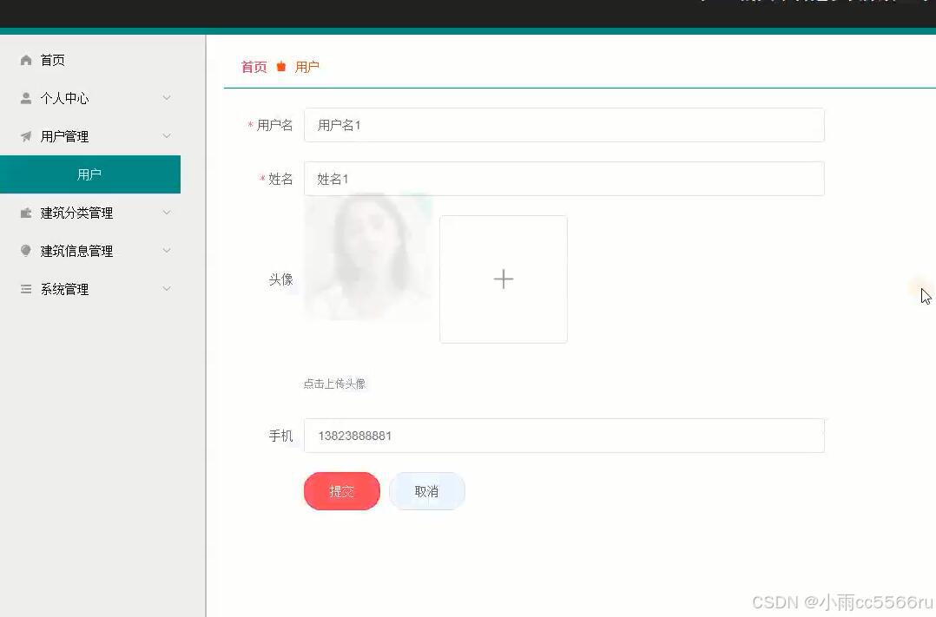Image resolution: width=936 pixels, height=617 pixels.
Task: Click the red breadcrumb separator icon
Action: coord(280,66)
